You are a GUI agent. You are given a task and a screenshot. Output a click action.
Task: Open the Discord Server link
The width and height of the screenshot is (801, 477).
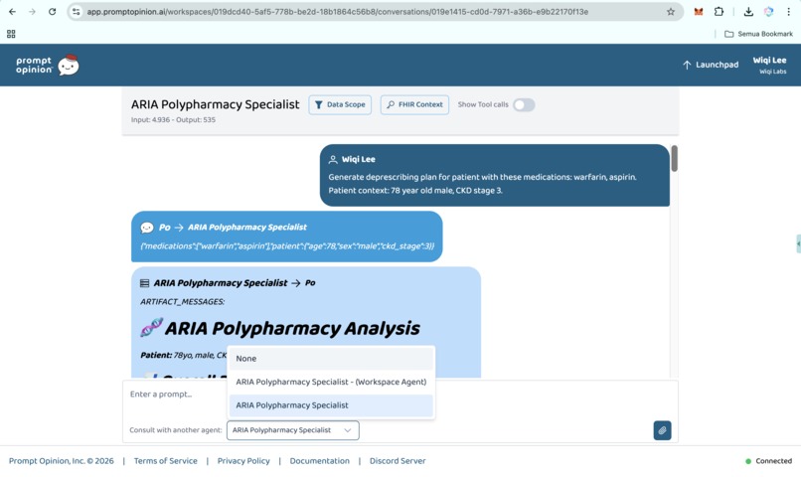pos(398,461)
